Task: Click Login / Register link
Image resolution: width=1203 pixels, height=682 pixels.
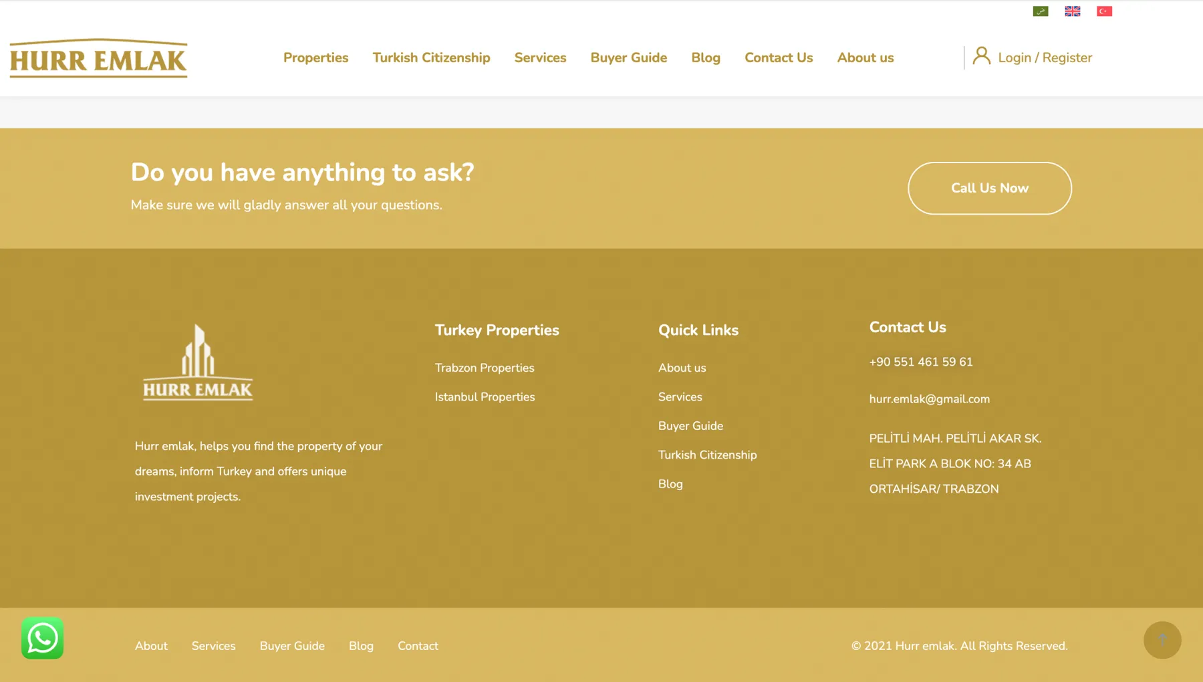Action: pyautogui.click(x=1045, y=58)
